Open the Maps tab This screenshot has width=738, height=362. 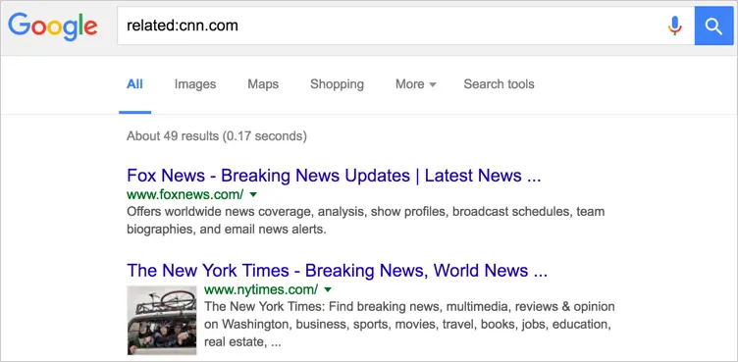(x=263, y=84)
